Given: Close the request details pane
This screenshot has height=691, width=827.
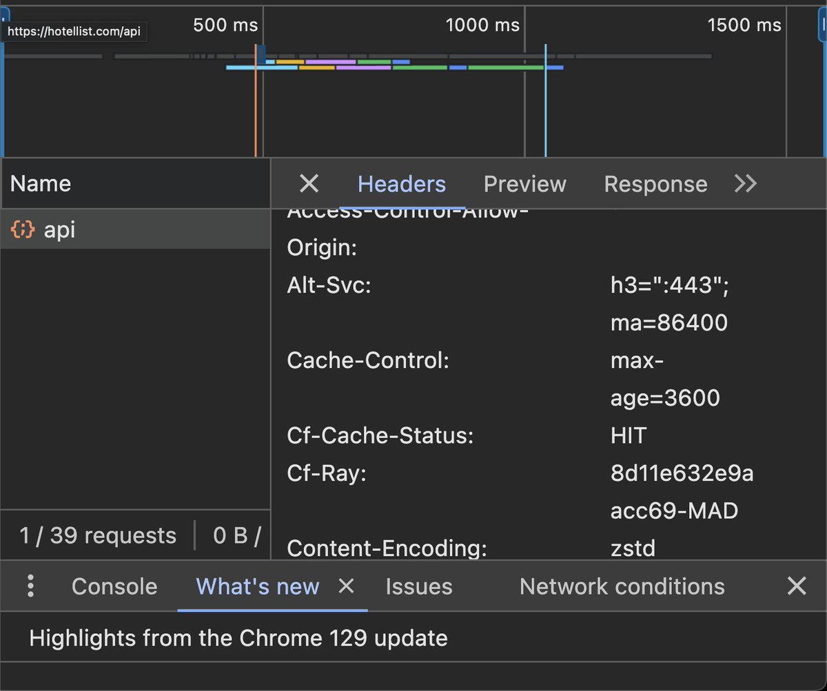Looking at the screenshot, I should tap(309, 184).
